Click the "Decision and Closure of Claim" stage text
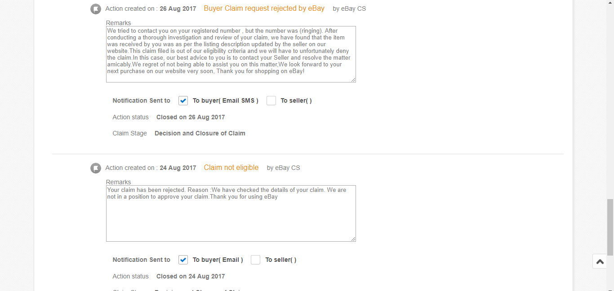 pyautogui.click(x=200, y=133)
